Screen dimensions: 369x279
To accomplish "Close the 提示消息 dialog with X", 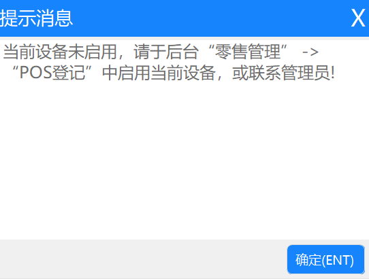I will coord(358,18).
